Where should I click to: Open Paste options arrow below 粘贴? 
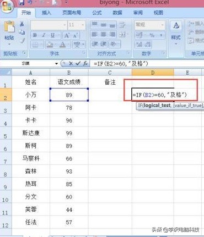coord(9,44)
